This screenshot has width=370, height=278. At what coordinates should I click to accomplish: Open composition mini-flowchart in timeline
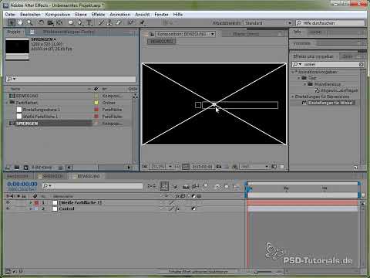152,186
